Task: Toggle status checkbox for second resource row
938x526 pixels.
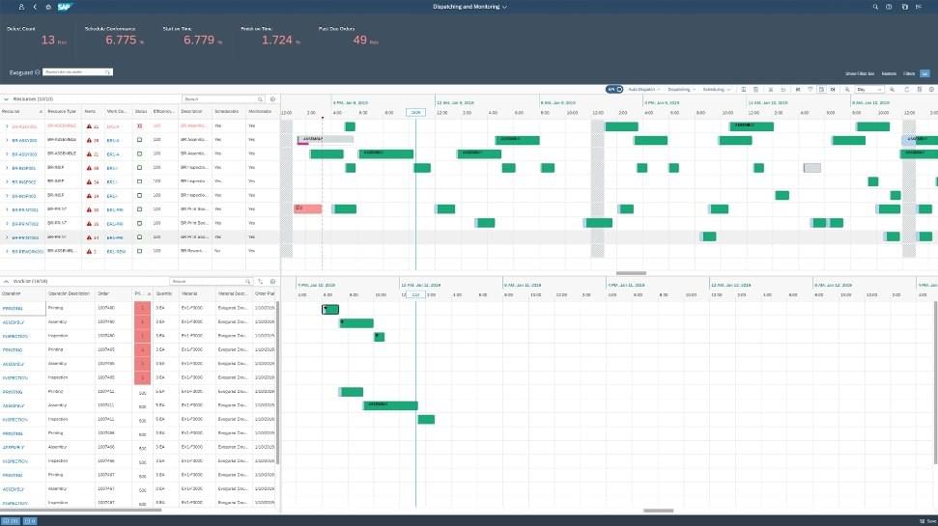Action: 140,140
